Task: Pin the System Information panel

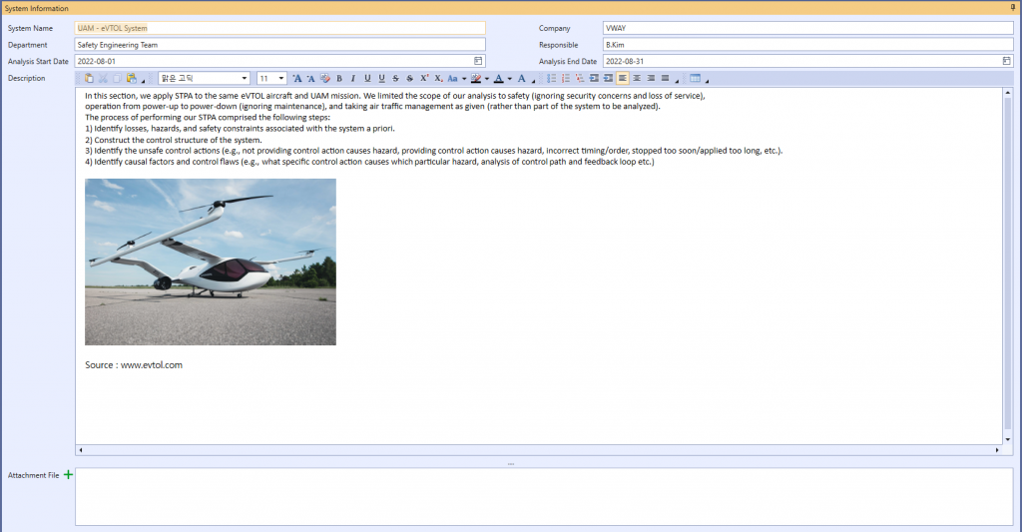Action: click(1013, 8)
